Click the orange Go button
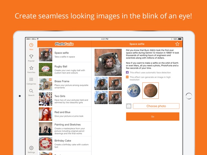The width and height of the screenshot is (207, 155). pyautogui.click(x=153, y=116)
